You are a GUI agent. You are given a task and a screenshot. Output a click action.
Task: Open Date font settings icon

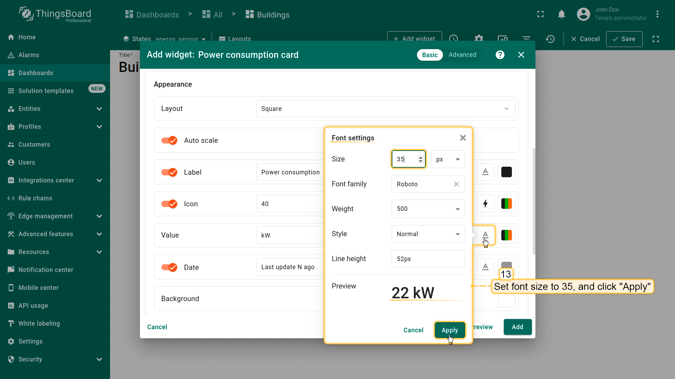click(485, 267)
